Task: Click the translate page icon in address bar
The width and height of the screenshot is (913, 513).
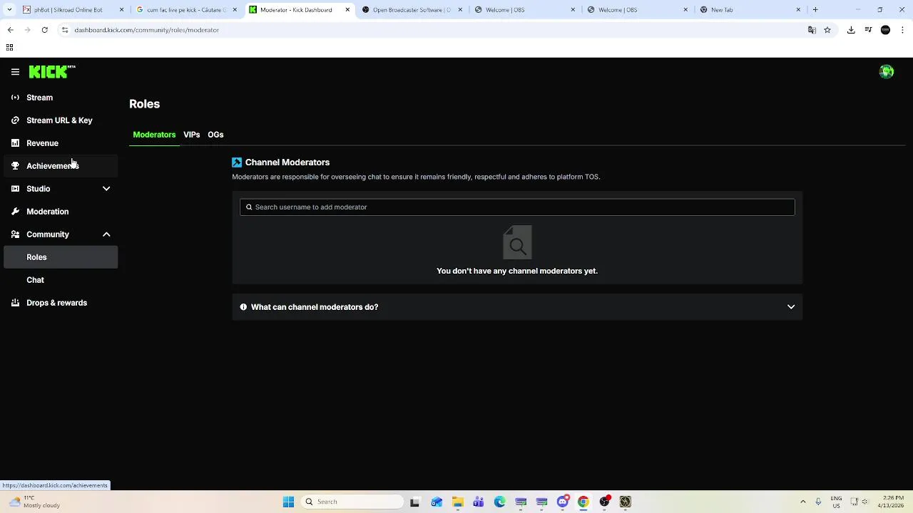Action: click(812, 30)
